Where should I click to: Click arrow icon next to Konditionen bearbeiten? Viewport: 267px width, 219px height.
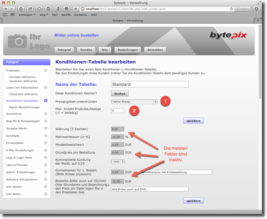coord(46,101)
